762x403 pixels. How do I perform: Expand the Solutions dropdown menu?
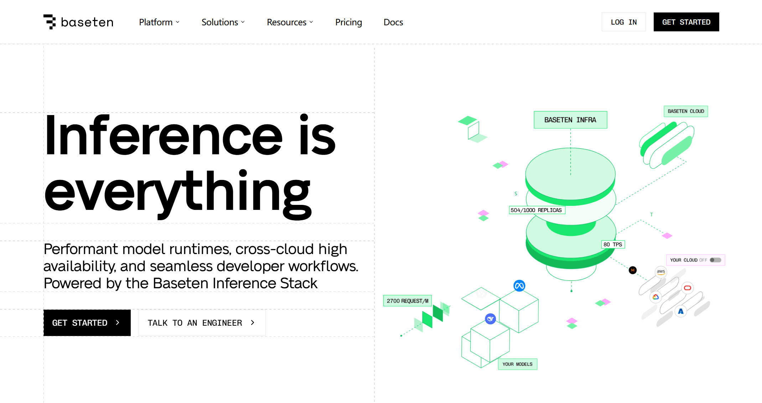(x=223, y=22)
